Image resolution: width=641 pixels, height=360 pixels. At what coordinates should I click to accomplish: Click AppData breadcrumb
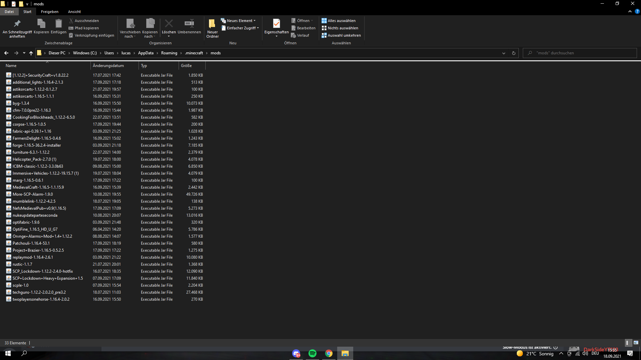click(146, 53)
